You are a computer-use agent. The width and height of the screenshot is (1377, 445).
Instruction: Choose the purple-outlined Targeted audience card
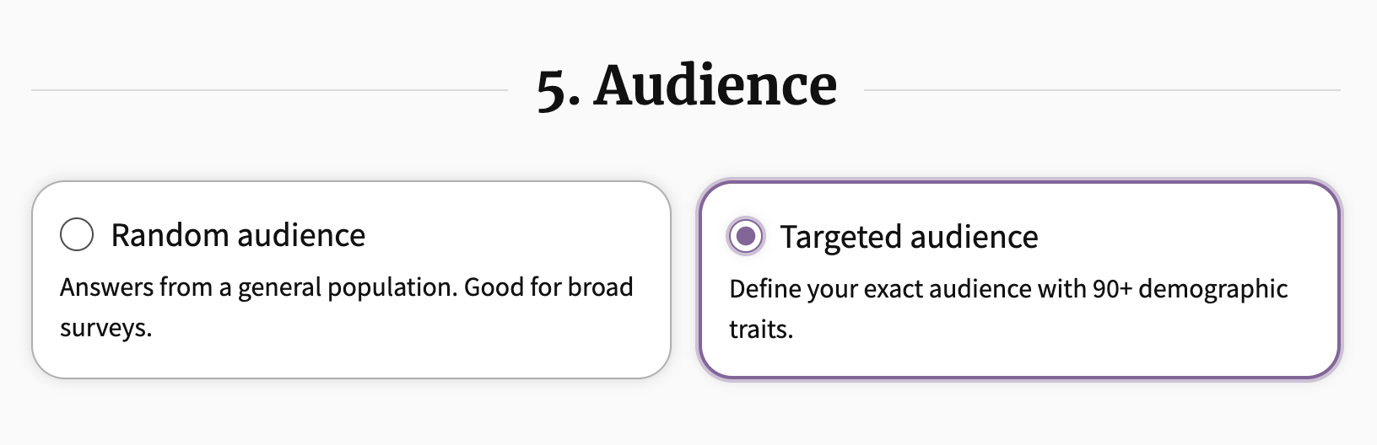point(1019,280)
